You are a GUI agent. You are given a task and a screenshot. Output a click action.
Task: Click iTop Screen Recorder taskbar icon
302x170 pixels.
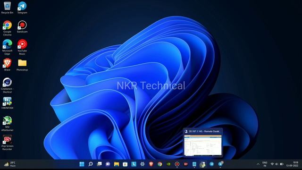click(x=185, y=164)
